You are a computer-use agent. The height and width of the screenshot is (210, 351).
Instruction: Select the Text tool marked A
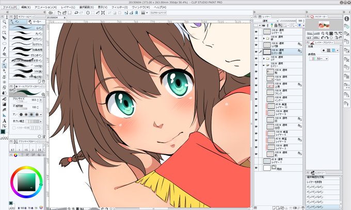pos(4,121)
